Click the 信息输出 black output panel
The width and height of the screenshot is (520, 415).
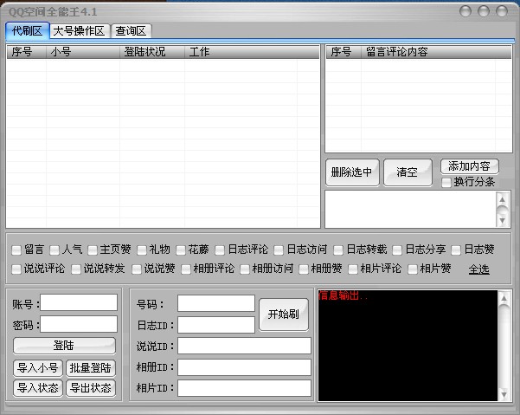(408, 346)
